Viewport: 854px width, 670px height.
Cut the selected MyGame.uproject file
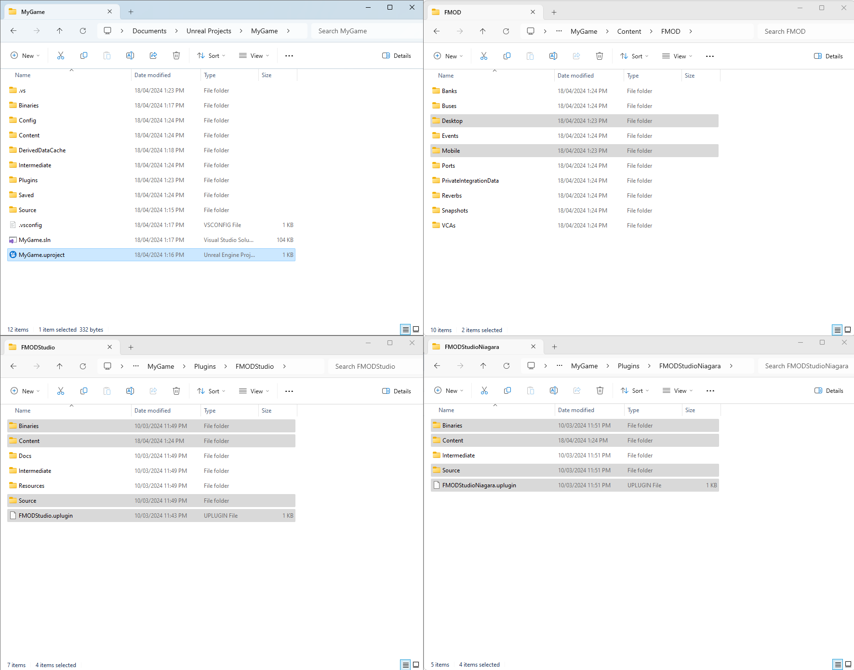[61, 55]
